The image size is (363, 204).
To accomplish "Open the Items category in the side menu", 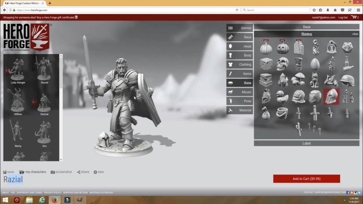I will coord(240,74).
